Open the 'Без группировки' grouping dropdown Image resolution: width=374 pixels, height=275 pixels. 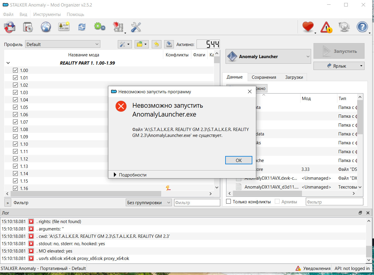tap(148, 202)
